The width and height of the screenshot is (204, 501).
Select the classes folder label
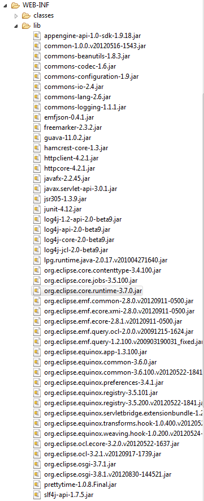(44, 15)
